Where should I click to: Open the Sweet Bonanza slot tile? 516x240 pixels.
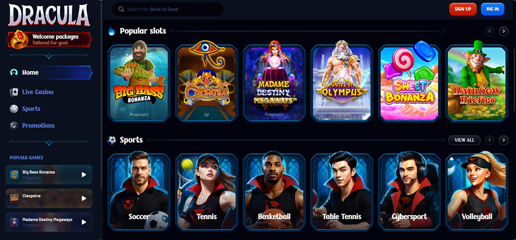point(409,82)
